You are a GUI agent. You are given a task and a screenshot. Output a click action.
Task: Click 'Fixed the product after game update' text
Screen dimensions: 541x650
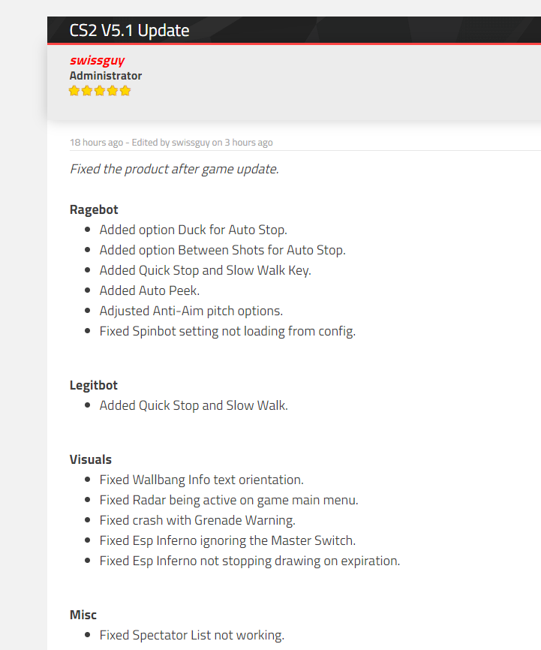coord(174,169)
